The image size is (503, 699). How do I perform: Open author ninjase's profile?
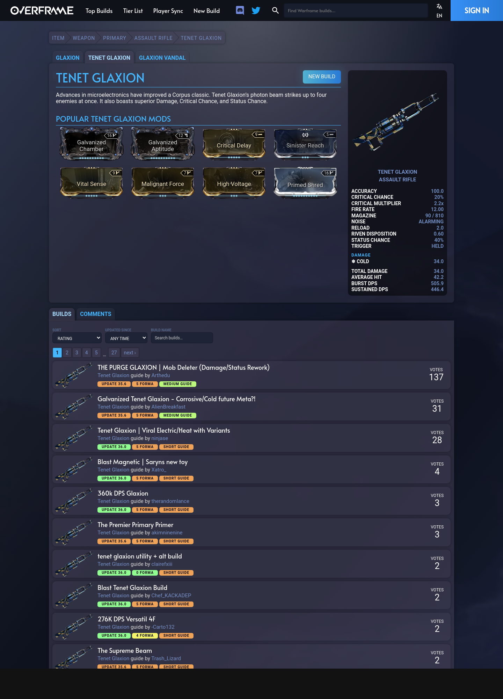(160, 438)
